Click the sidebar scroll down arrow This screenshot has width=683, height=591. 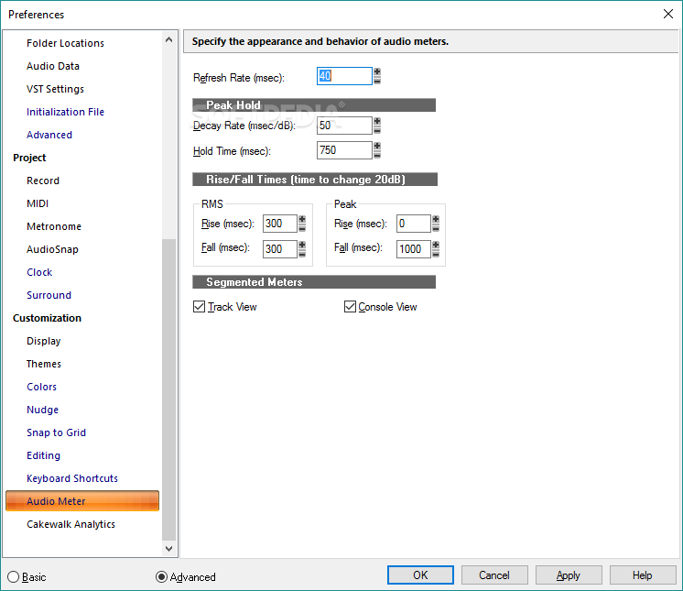click(169, 549)
